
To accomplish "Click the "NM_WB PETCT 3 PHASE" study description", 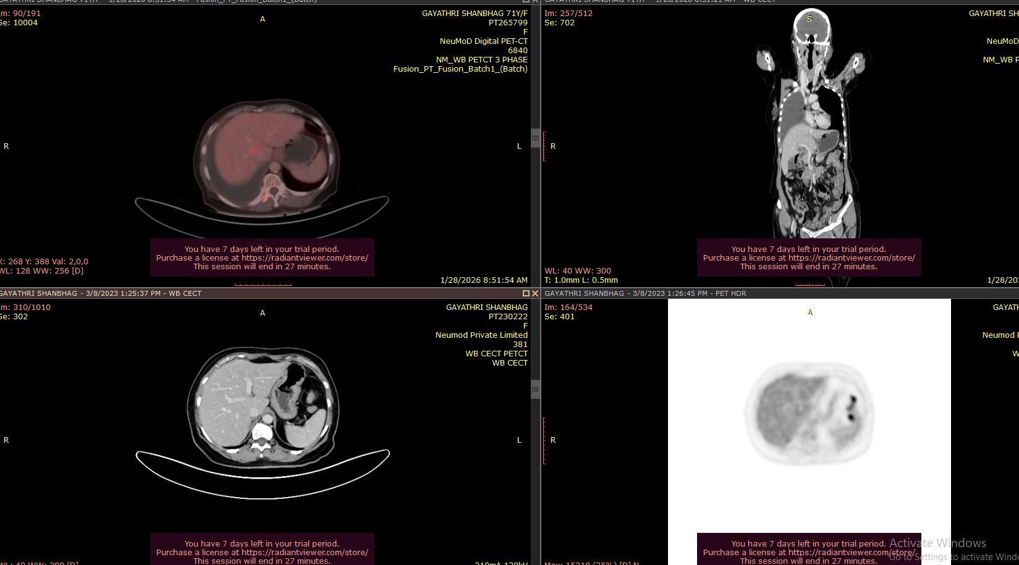I will click(x=482, y=59).
